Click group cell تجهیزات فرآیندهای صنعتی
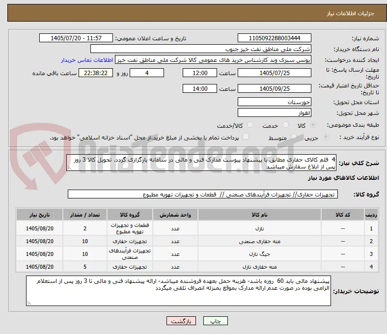The image size is (387, 334). pyautogui.click(x=130, y=254)
